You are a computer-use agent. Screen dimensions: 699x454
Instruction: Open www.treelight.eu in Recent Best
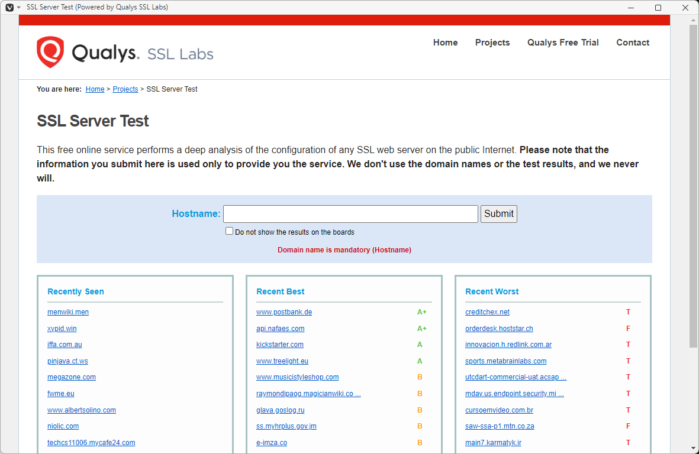point(282,361)
